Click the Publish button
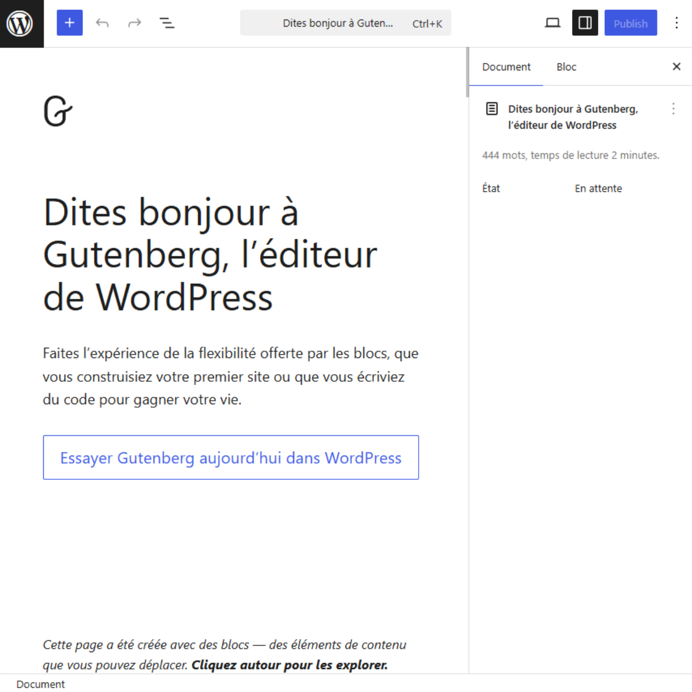This screenshot has width=692, height=692. tap(631, 23)
